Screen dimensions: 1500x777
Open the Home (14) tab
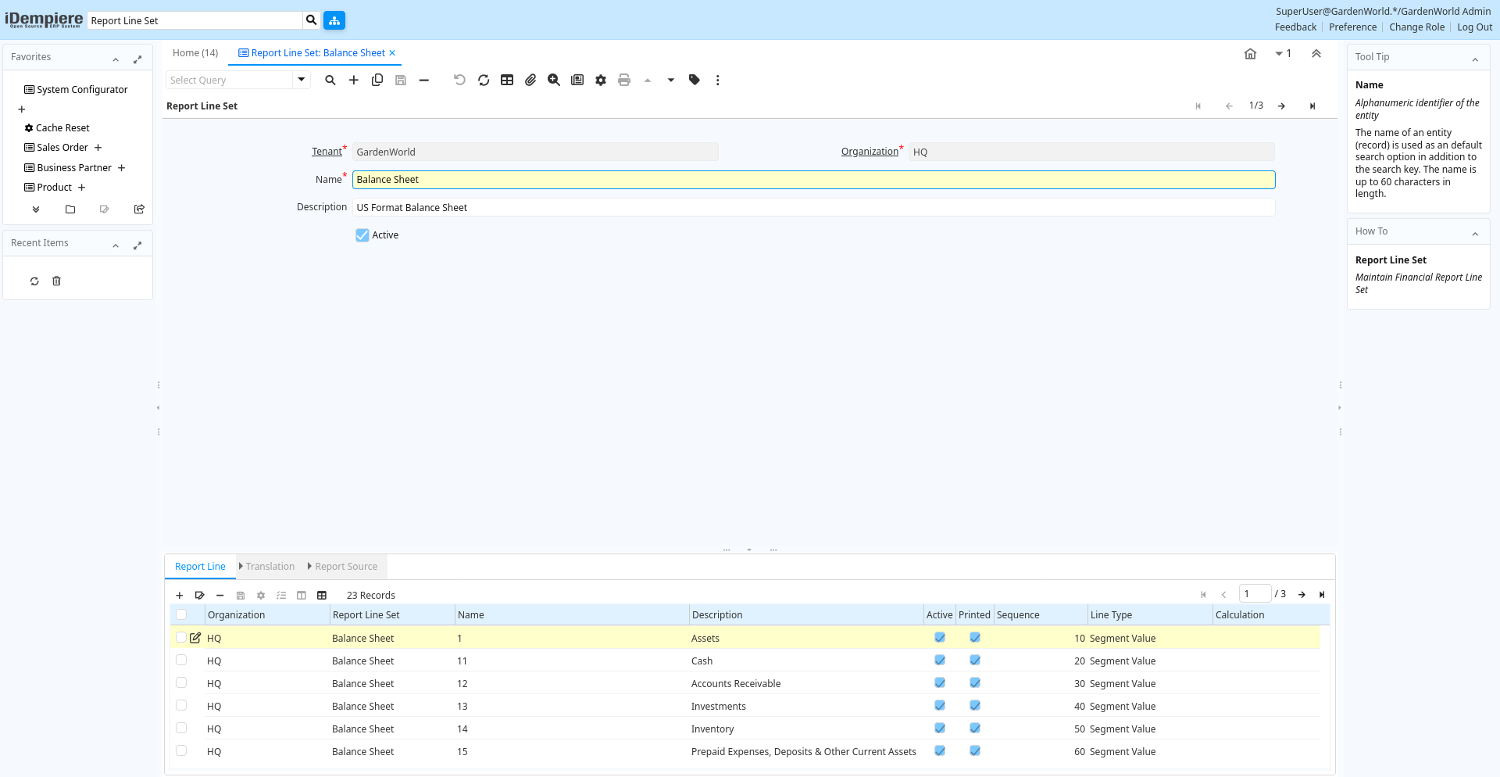tap(195, 53)
